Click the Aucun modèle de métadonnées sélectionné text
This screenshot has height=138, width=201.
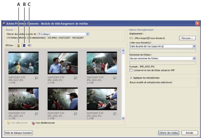[151, 82]
